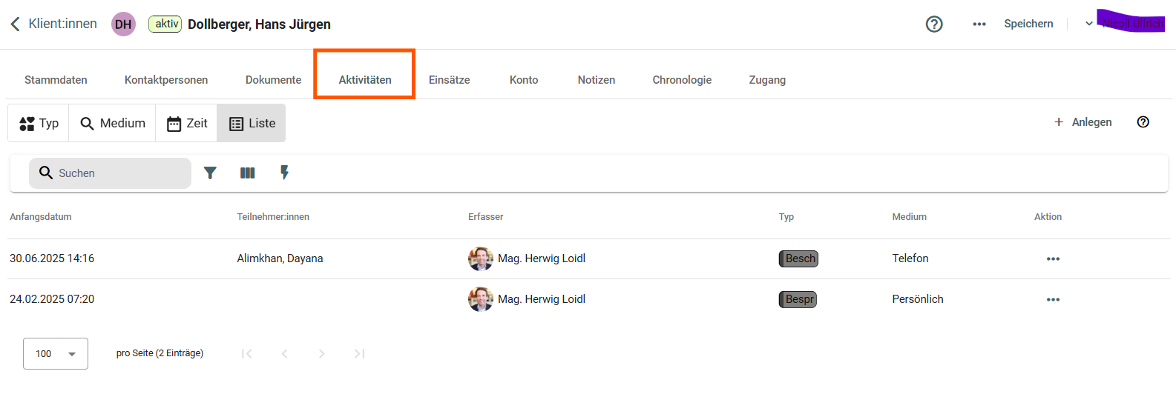This screenshot has width=1176, height=394.
Task: Open actions menu for the 30.06.2025 entry
Action: [x=1053, y=258]
